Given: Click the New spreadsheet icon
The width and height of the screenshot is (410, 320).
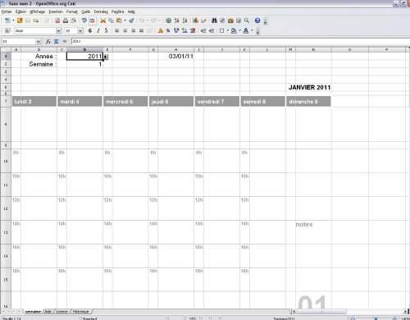Looking at the screenshot, I should 7,21.
